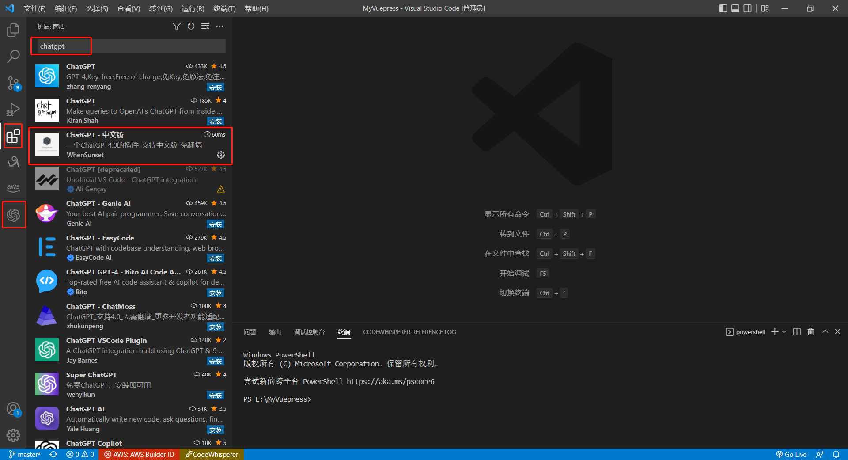Open the 终端(T) menu
The width and height of the screenshot is (848, 460).
224,8
